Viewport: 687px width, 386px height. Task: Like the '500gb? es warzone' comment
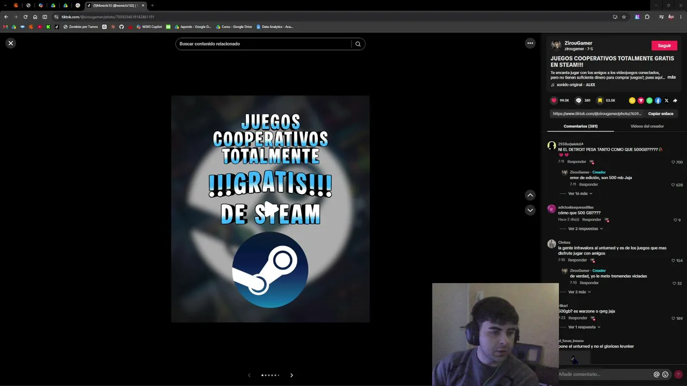[674, 318]
